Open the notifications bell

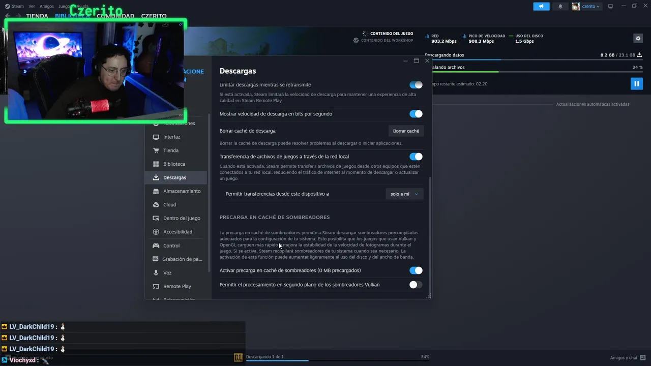pos(560,6)
